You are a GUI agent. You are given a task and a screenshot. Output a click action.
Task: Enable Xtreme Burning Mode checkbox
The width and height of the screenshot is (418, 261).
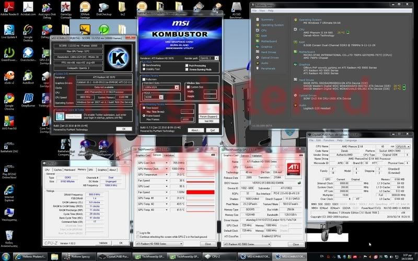[x=187, y=69]
